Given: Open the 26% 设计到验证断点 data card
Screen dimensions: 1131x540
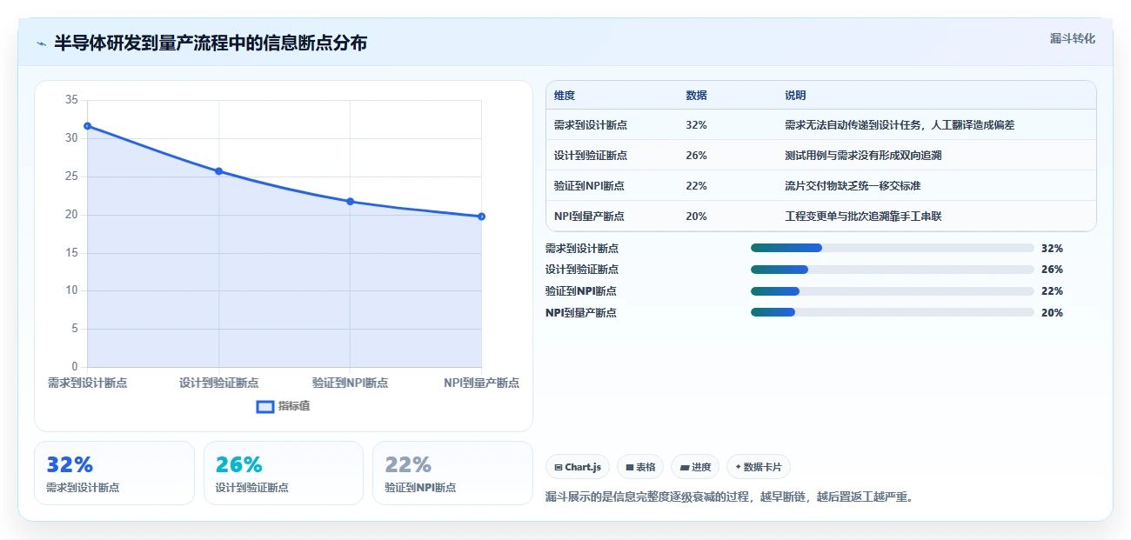Looking at the screenshot, I should [x=284, y=473].
